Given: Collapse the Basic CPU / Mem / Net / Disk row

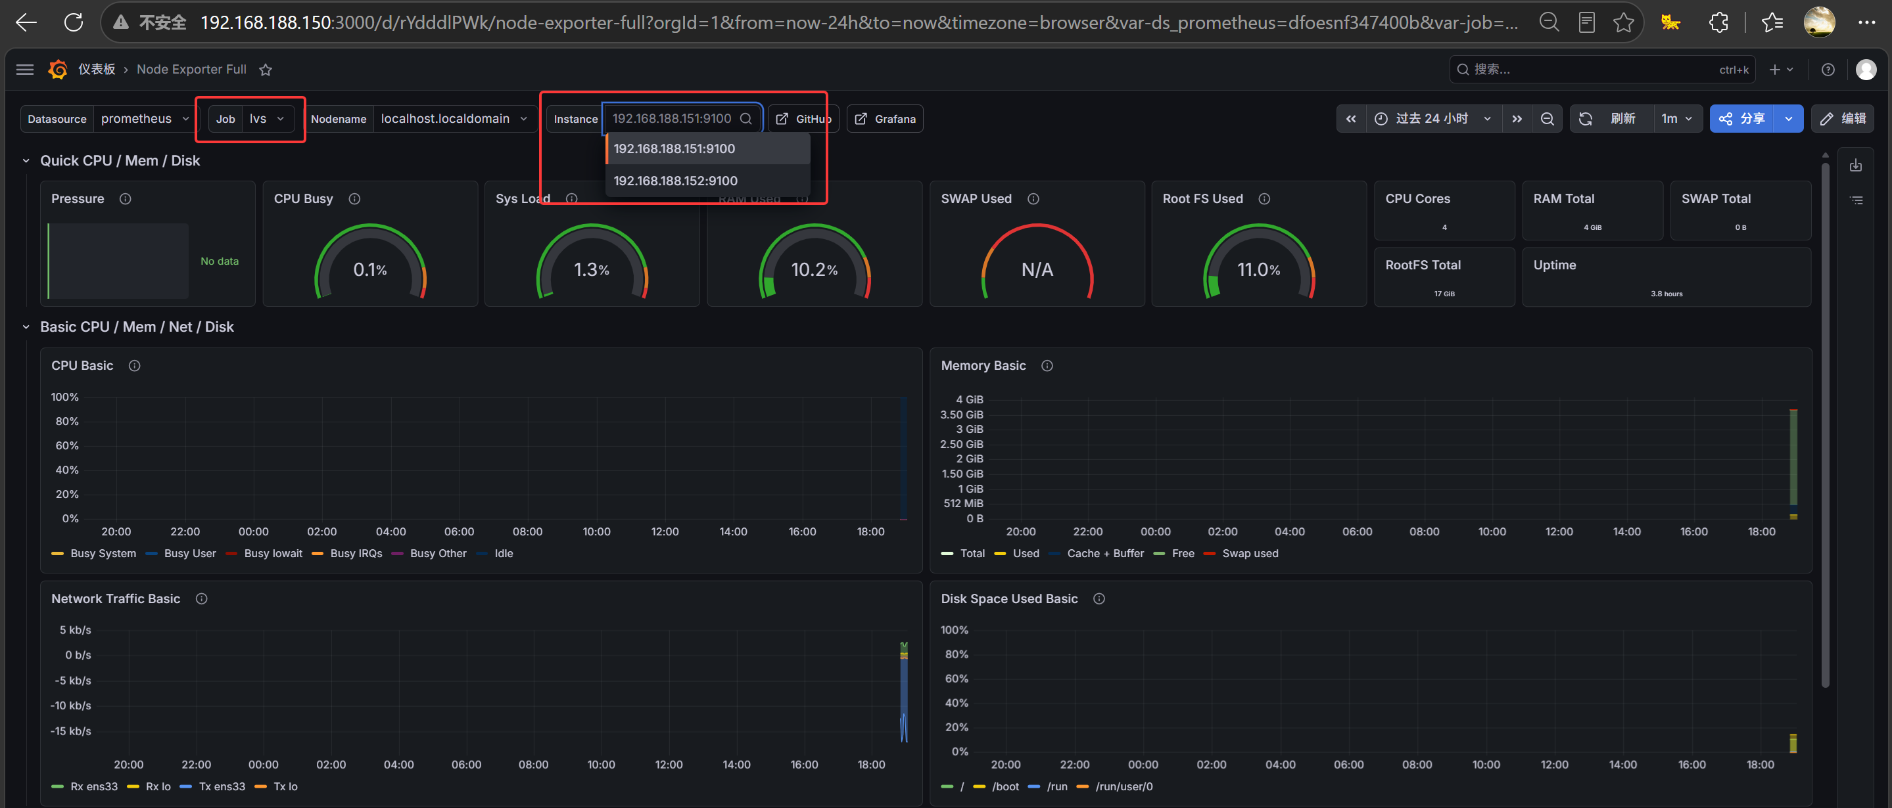Looking at the screenshot, I should point(26,327).
